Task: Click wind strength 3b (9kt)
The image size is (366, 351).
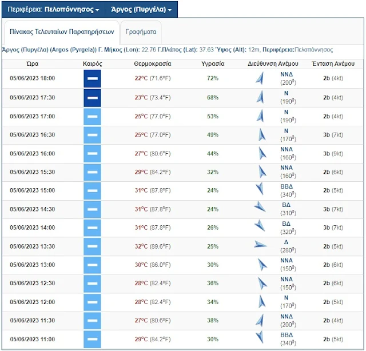Action: click(333, 154)
